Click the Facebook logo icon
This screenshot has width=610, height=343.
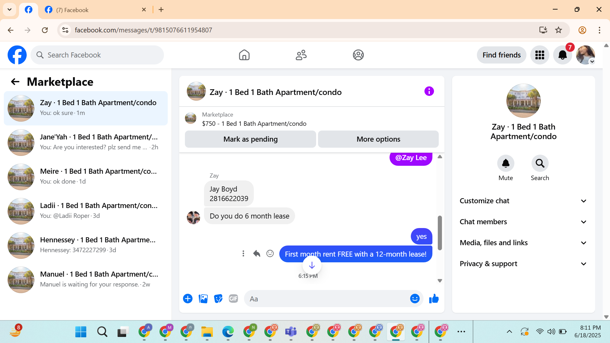(x=17, y=55)
